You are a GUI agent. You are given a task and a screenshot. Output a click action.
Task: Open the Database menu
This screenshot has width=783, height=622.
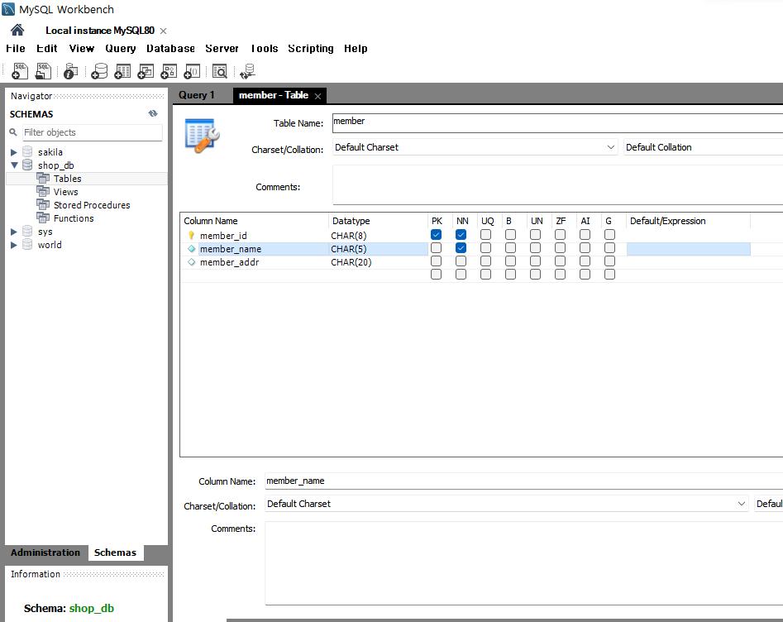click(171, 49)
